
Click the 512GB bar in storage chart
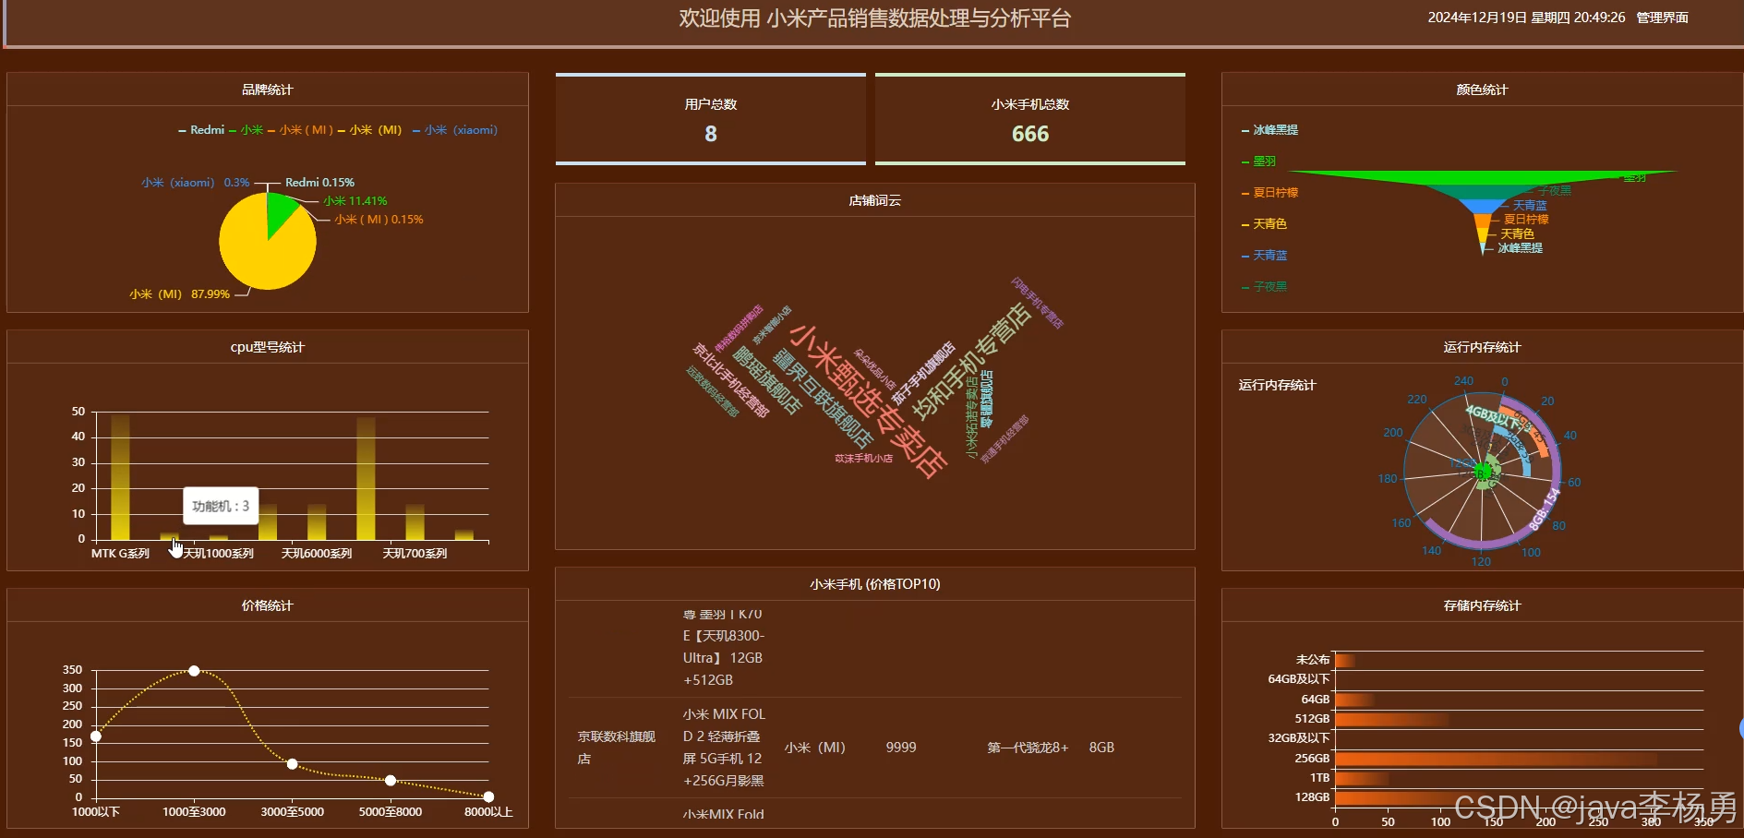(x=1392, y=719)
